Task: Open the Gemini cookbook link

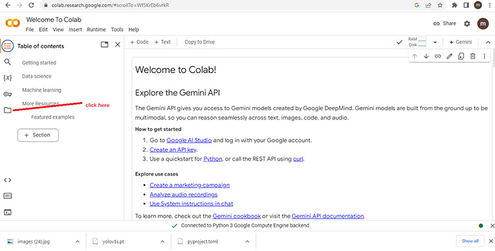Action: click(236, 216)
